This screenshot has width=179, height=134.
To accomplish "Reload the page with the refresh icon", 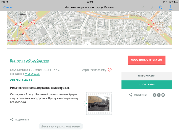I will click(x=160, y=7).
